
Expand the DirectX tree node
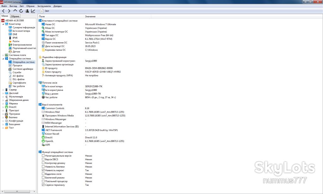coord(3,107)
